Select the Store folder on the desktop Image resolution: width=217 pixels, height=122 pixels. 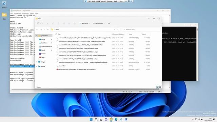point(4,16)
